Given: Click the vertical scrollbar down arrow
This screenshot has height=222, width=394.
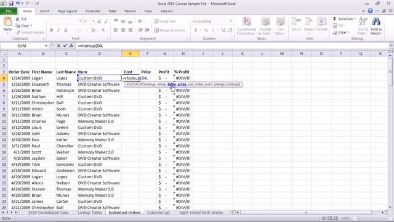Looking at the screenshot, I should 390,207.
